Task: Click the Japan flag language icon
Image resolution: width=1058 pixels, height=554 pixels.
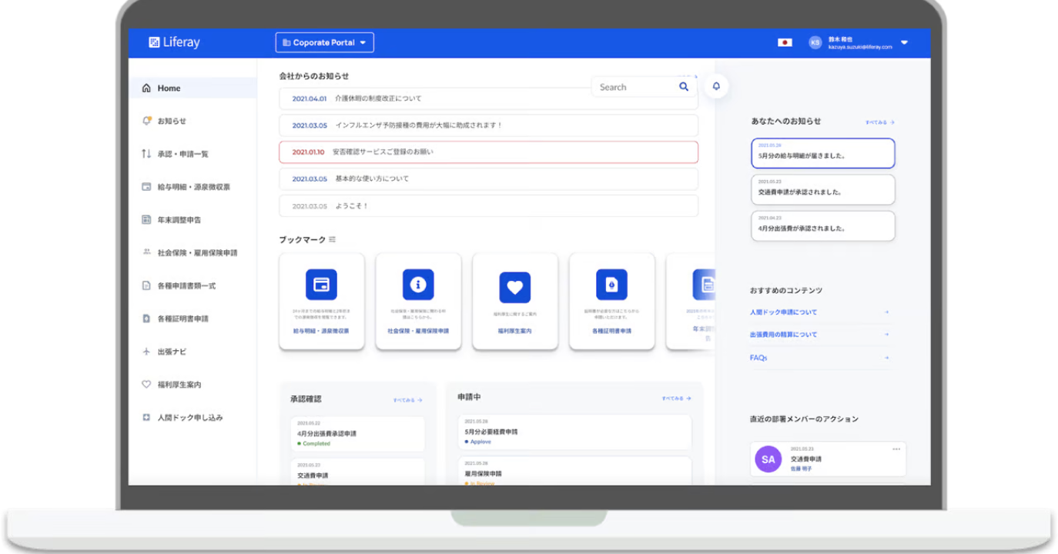Action: coord(785,42)
